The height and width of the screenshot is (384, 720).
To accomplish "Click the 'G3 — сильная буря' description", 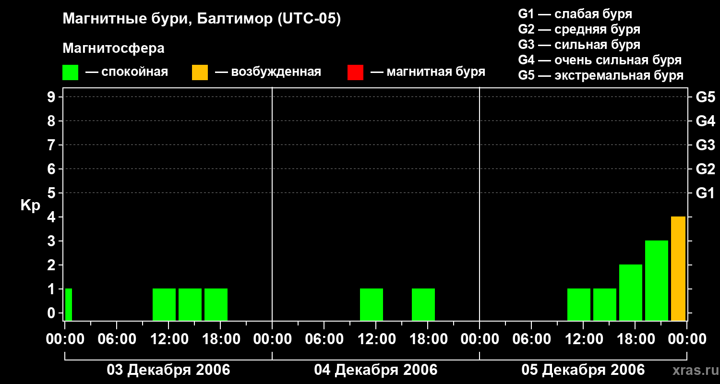I will [x=579, y=45].
